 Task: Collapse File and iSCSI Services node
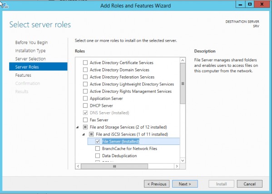84,134
